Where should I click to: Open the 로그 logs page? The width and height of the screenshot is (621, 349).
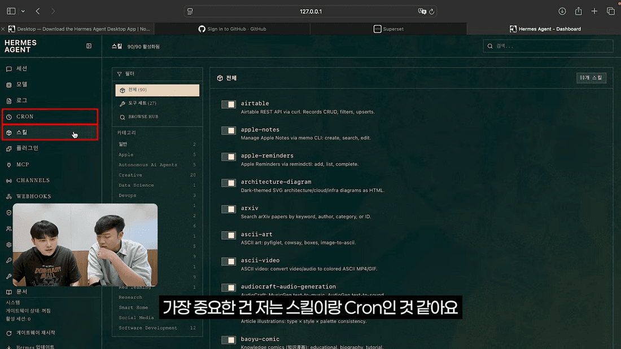[22, 100]
